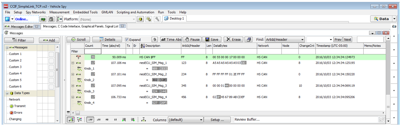Click the Erase button
This screenshot has height=126, width=402.
233,39
